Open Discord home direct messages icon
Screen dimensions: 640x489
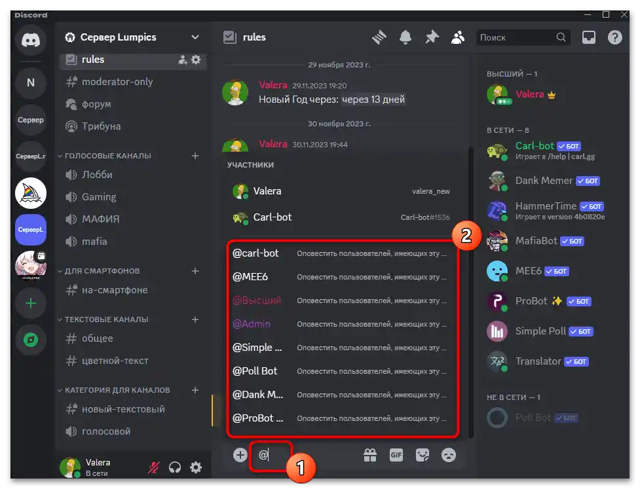(31, 40)
